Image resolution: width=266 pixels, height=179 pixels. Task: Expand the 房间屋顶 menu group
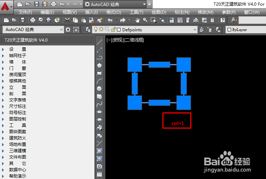tap(3, 75)
